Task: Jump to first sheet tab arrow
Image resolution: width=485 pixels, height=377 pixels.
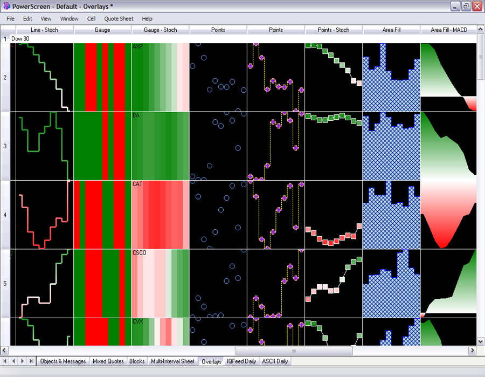Action: click(x=5, y=361)
